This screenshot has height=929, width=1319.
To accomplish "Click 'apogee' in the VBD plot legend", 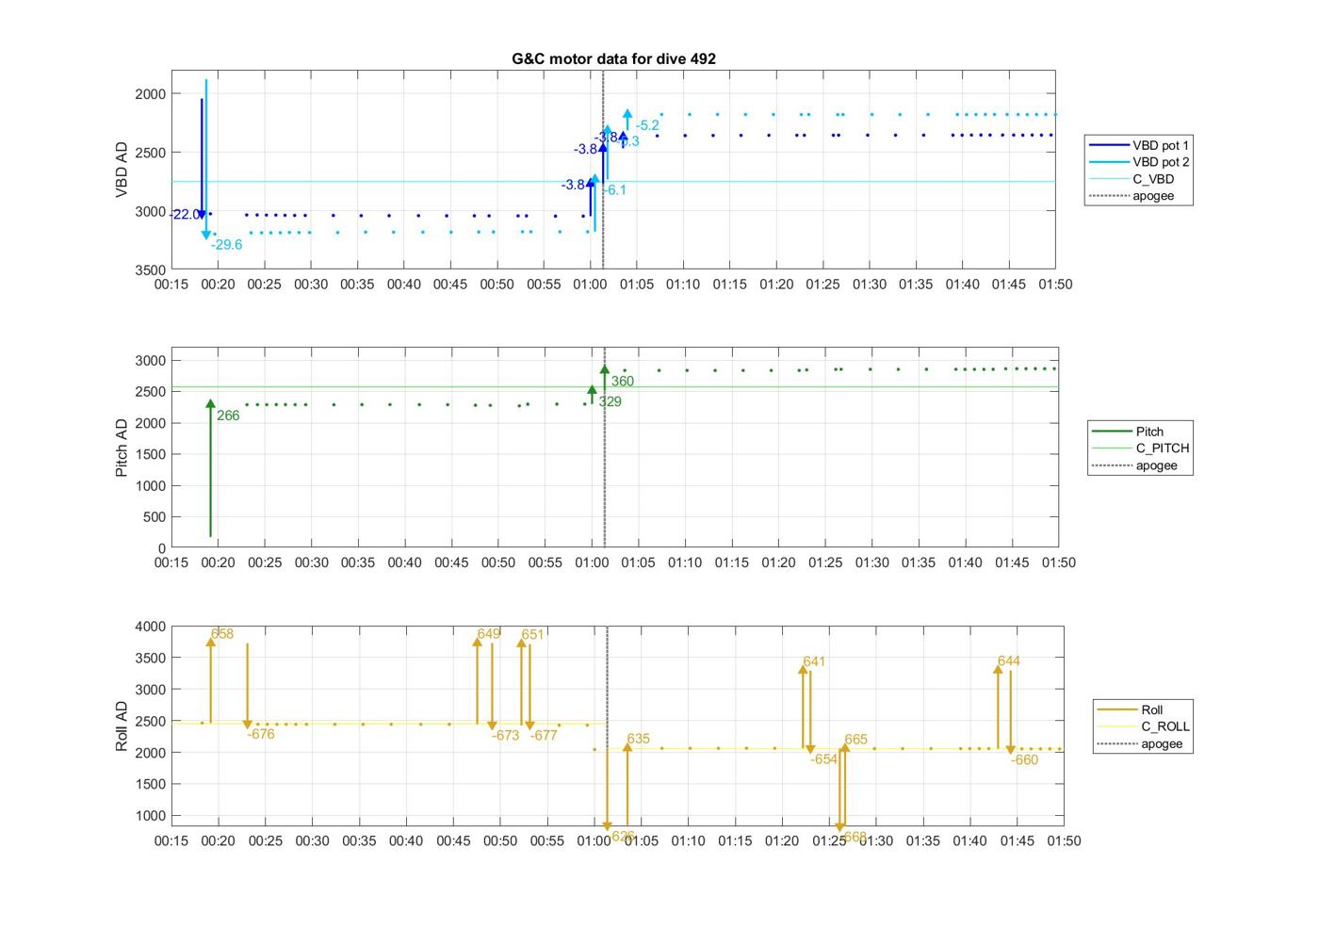I will pos(1132,196).
